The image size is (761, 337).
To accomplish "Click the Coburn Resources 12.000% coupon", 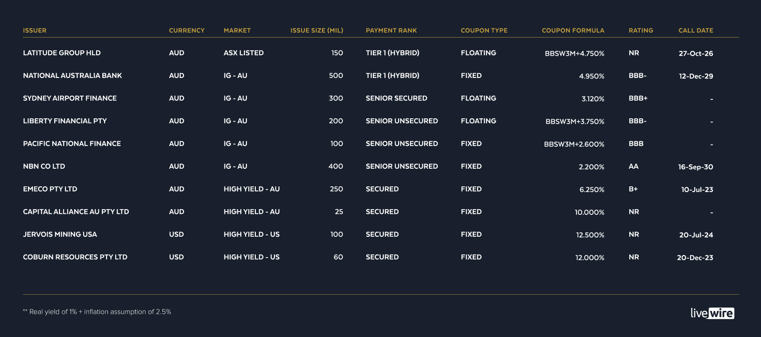I will pyautogui.click(x=590, y=258).
